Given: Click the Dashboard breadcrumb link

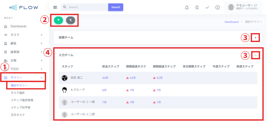Looking at the screenshot, I should tap(232, 22).
